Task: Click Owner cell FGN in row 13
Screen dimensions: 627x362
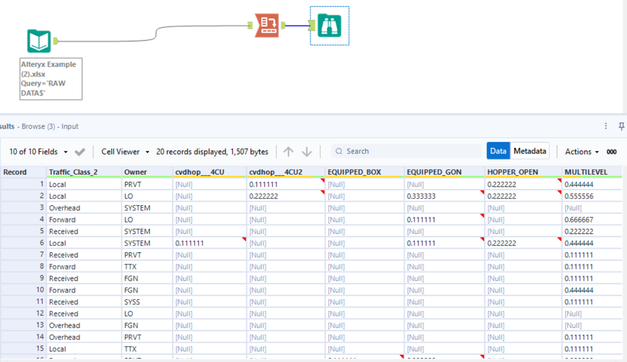Action: click(x=147, y=326)
